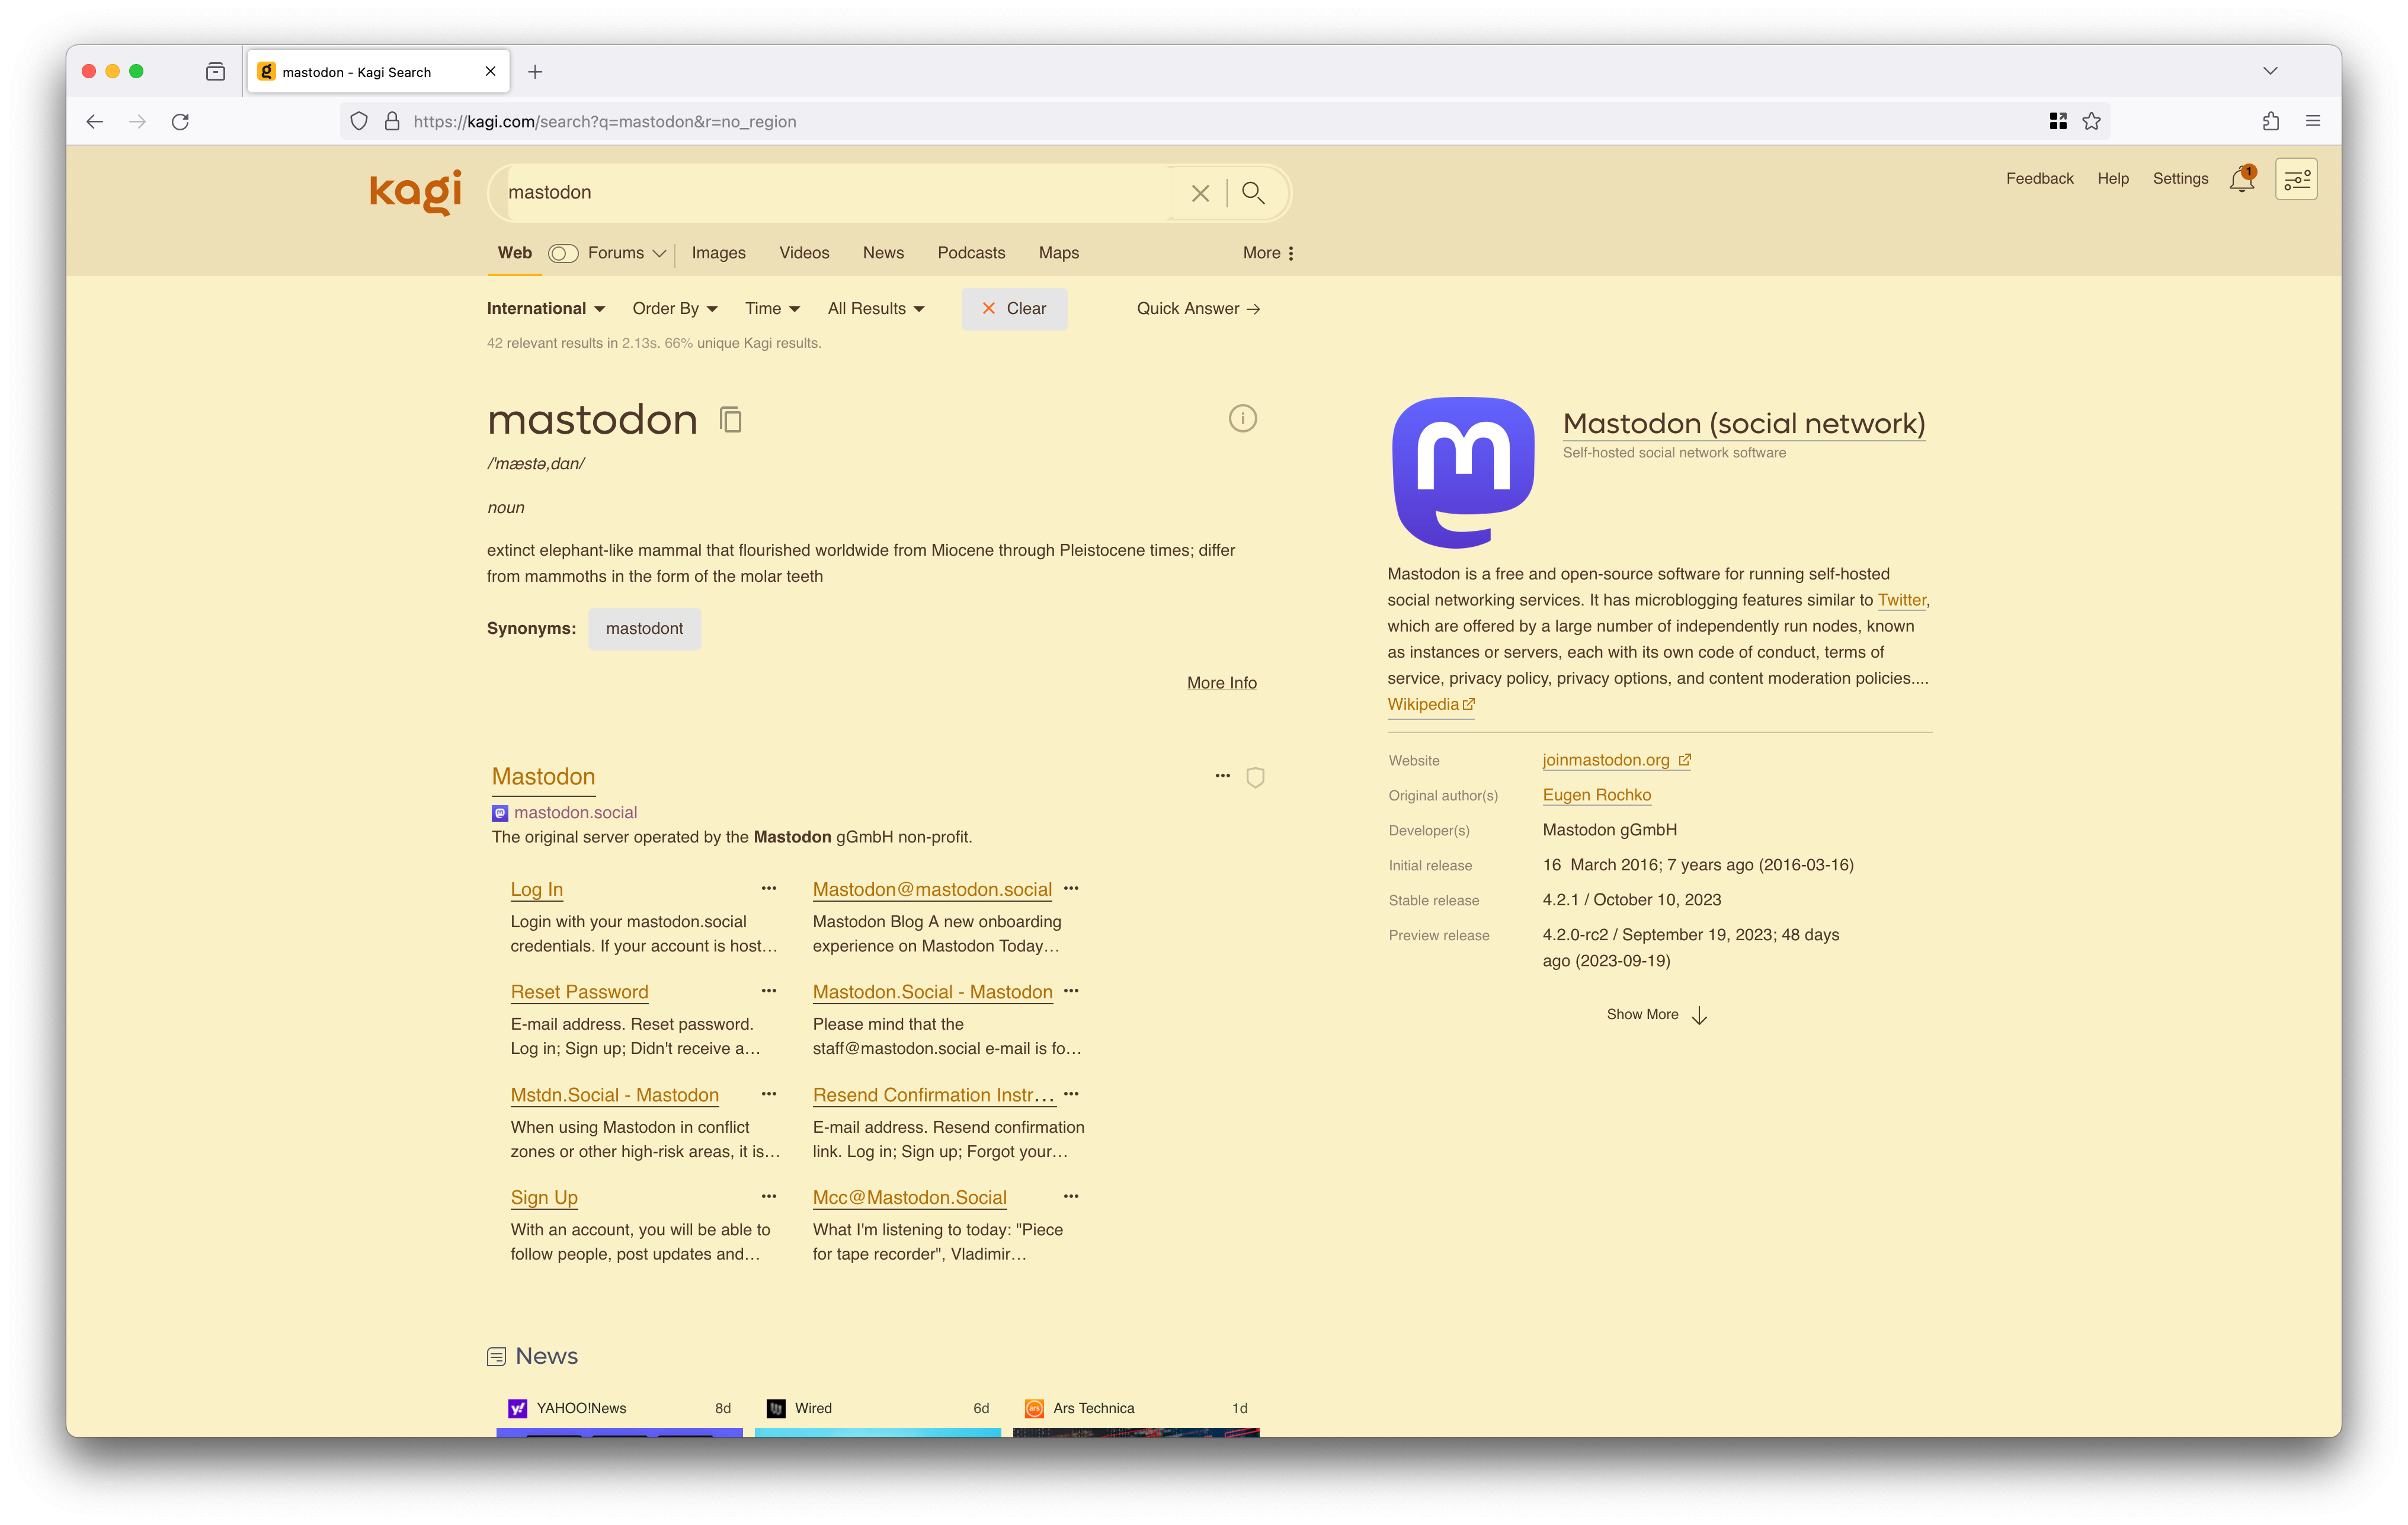Open the dictionary info circle icon
Screen dimensions: 2408x1525
pyautogui.click(x=1242, y=418)
